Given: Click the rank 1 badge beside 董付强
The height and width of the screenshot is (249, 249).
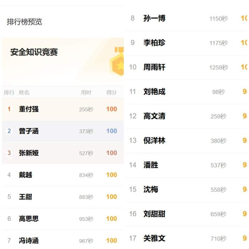Looking at the screenshot, I should coord(9,109).
